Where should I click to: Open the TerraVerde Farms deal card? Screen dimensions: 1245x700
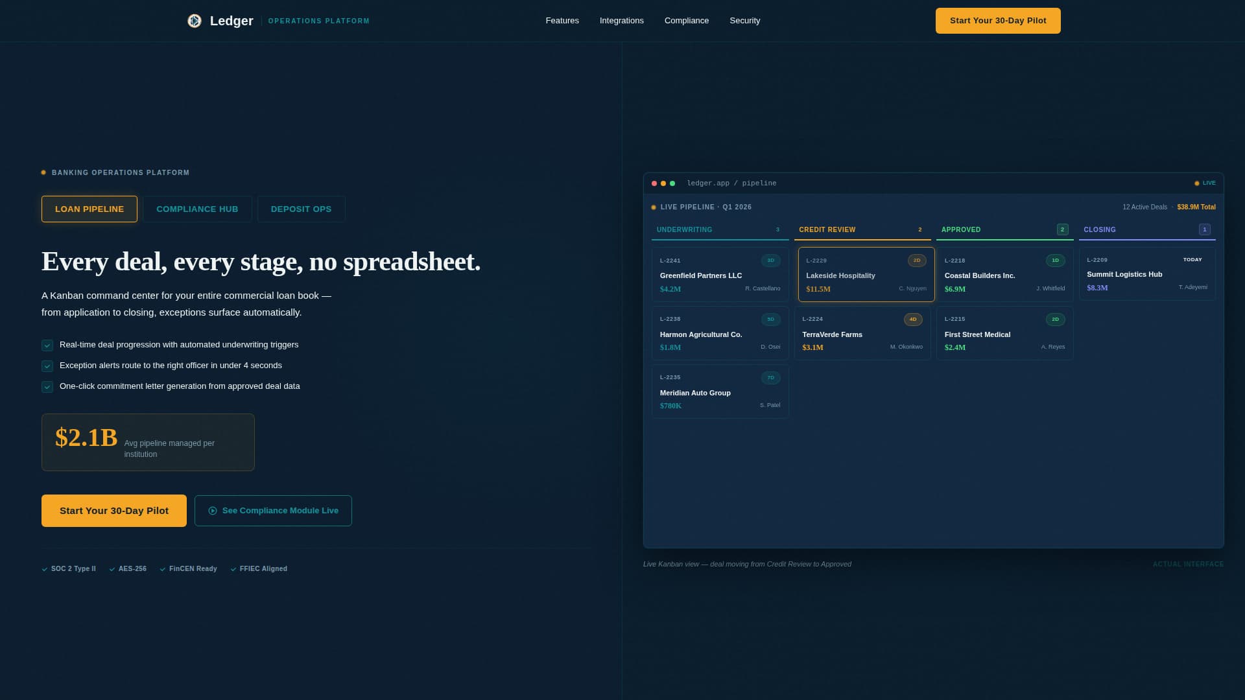click(862, 333)
